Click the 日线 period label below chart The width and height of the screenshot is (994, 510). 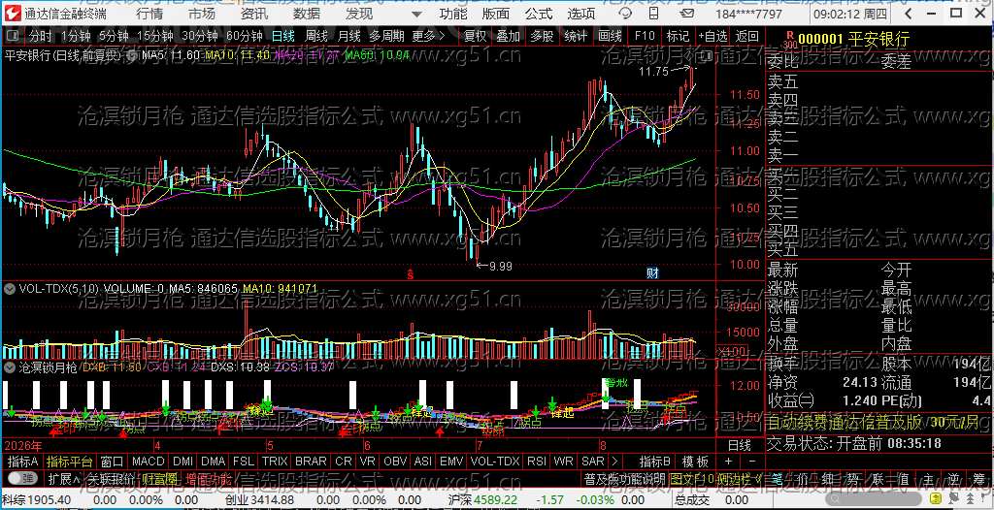click(x=739, y=444)
